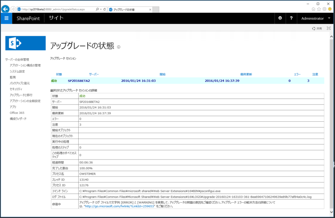Click the browser back arrow button
This screenshot has width=335, height=218.
pos(5,9)
